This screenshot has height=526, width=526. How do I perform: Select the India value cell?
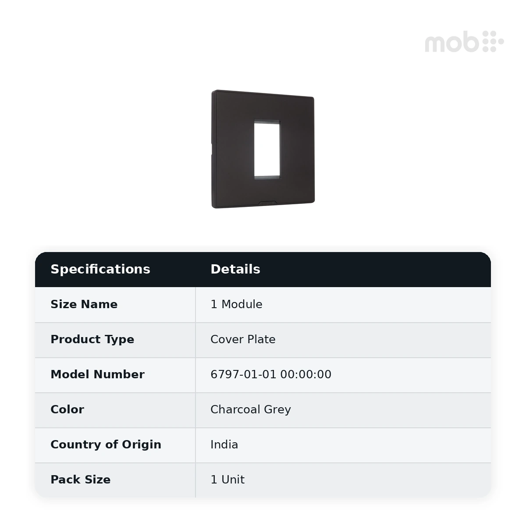[x=343, y=445]
